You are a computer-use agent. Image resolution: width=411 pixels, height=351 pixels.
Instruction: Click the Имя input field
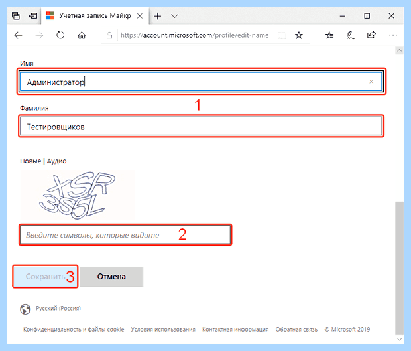pos(201,82)
